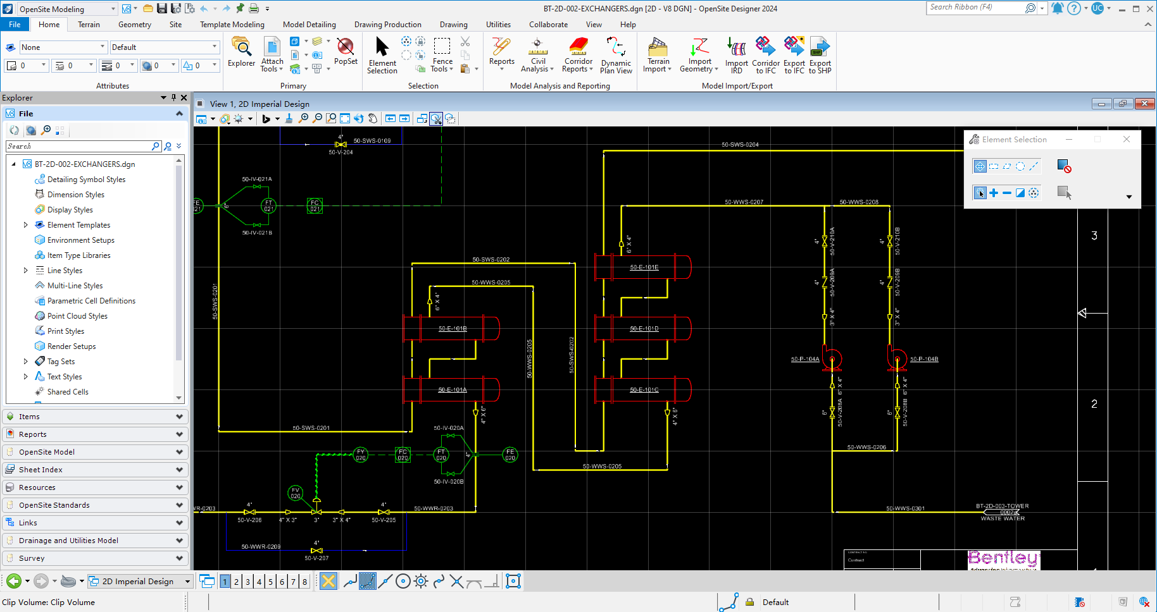Open the 2D Imperial Design model picker
This screenshot has width=1157, height=612.
[187, 581]
